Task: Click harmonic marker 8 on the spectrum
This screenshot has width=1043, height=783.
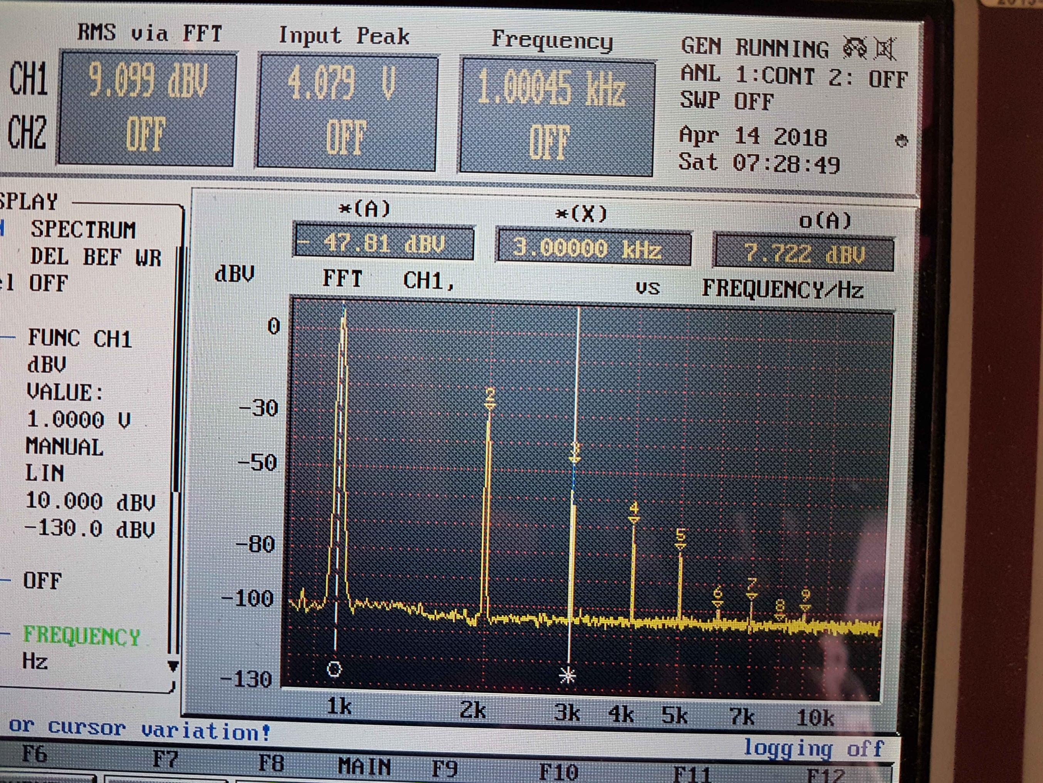Action: click(x=780, y=610)
